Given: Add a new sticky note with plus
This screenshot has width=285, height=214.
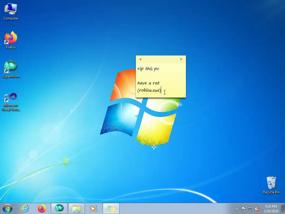Looking at the screenshot, I should (x=141, y=59).
